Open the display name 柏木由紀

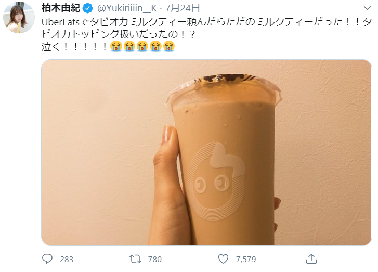point(61,8)
